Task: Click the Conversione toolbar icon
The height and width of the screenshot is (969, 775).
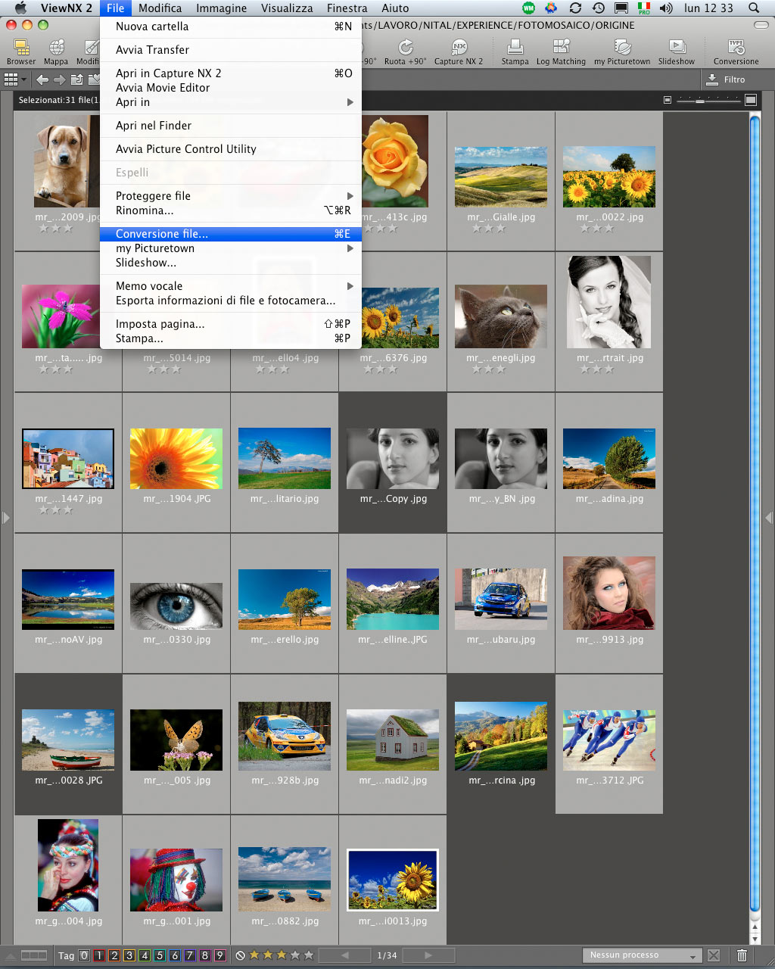Action: 736,51
